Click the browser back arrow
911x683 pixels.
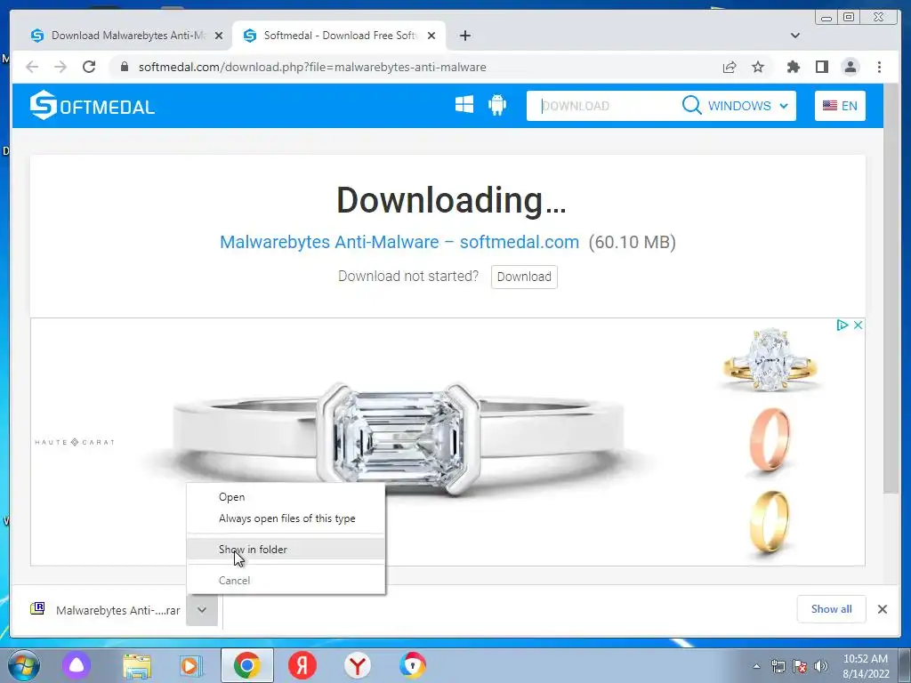(32, 67)
